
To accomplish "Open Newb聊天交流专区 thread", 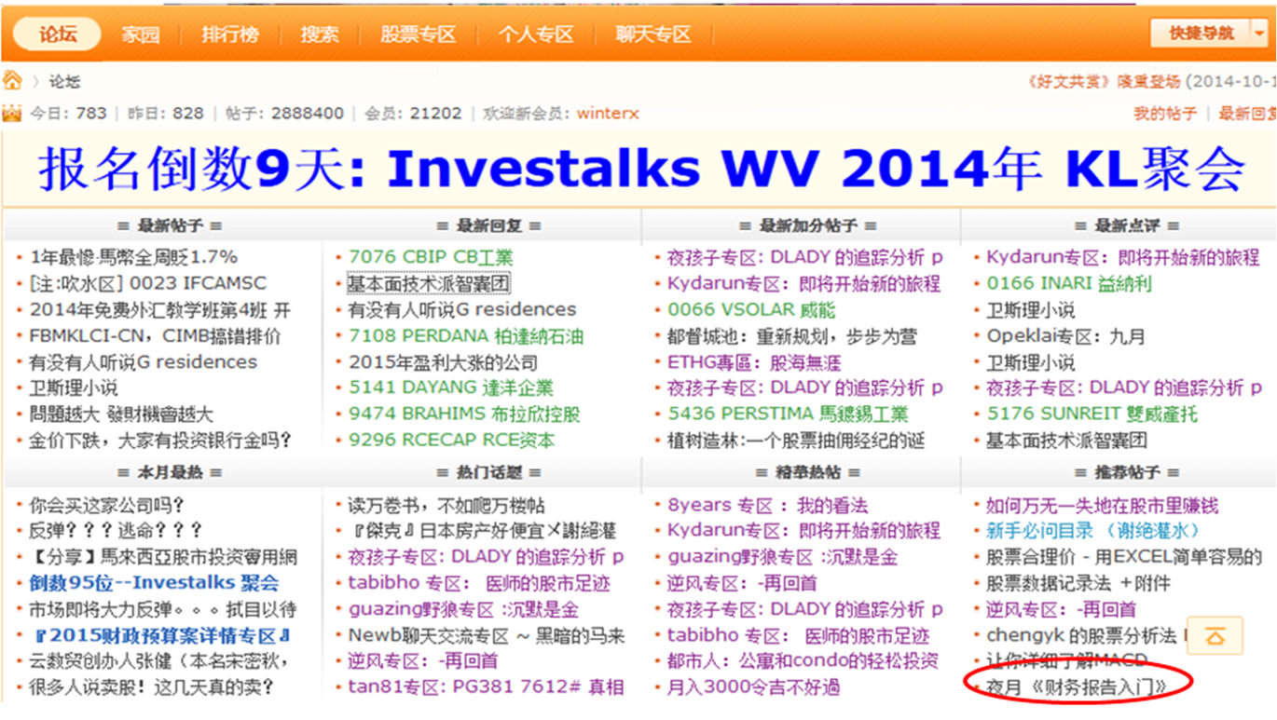I will coord(486,636).
